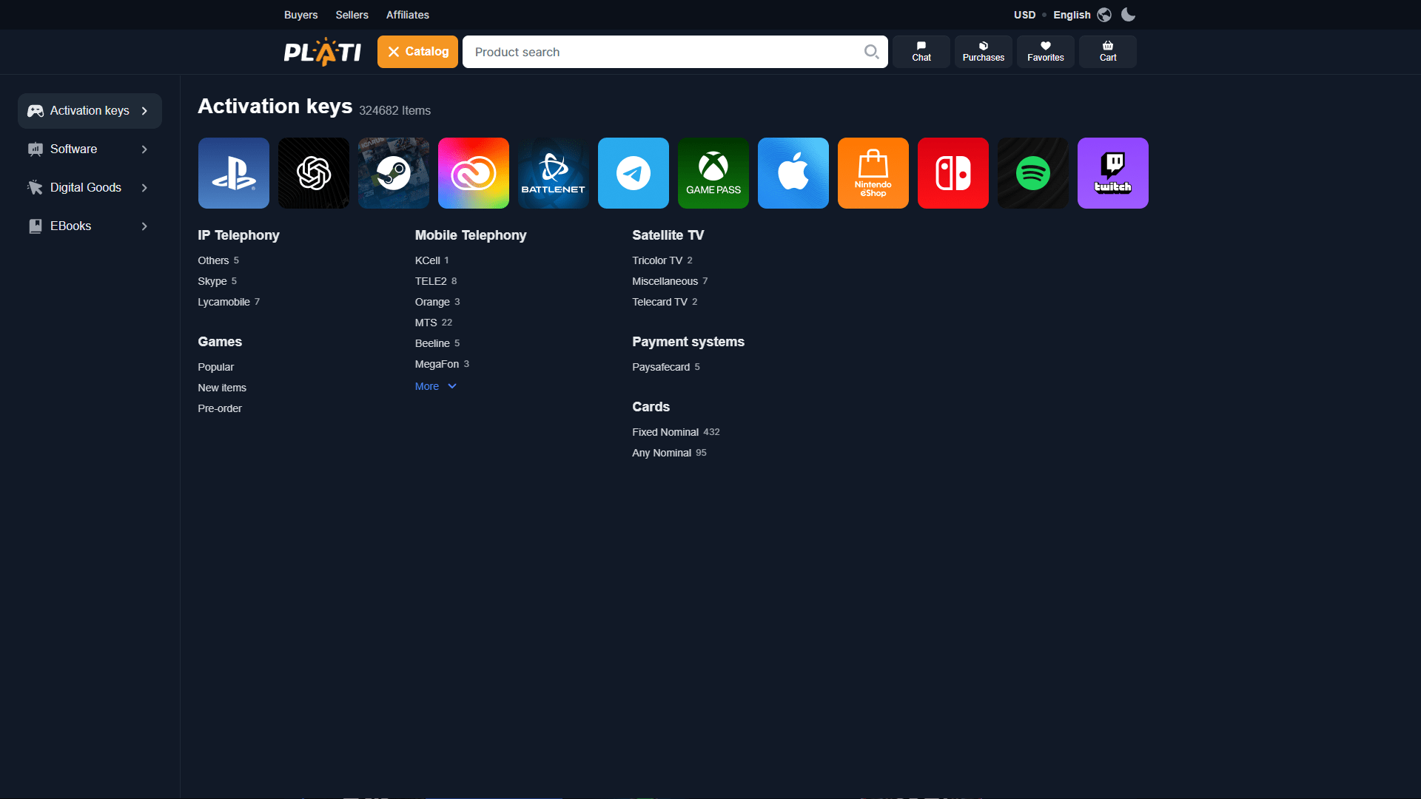Open the Favorites panel

[1045, 51]
